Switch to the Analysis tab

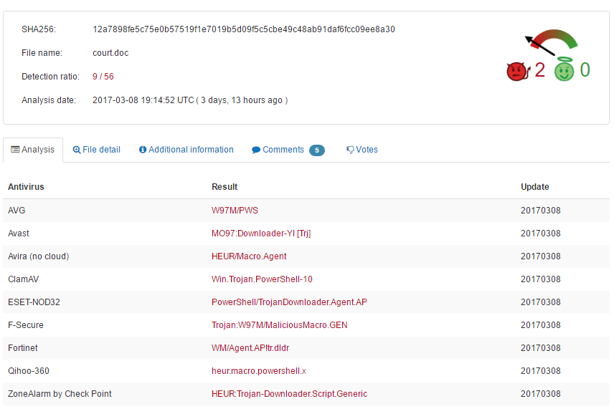[x=33, y=150]
